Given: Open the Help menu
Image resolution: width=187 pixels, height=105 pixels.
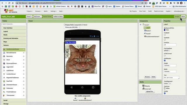Looking at the screenshot, I should tap(61, 11).
